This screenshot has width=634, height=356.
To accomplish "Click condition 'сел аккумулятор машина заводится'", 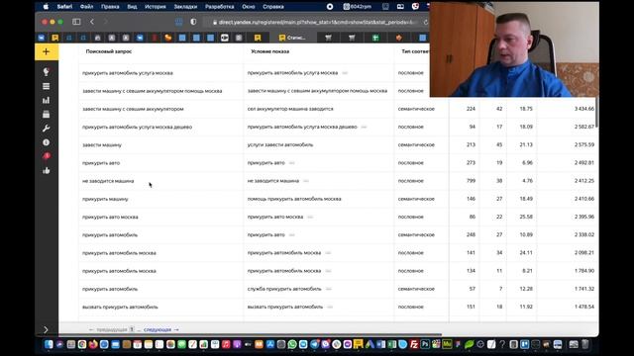I will tap(290, 109).
